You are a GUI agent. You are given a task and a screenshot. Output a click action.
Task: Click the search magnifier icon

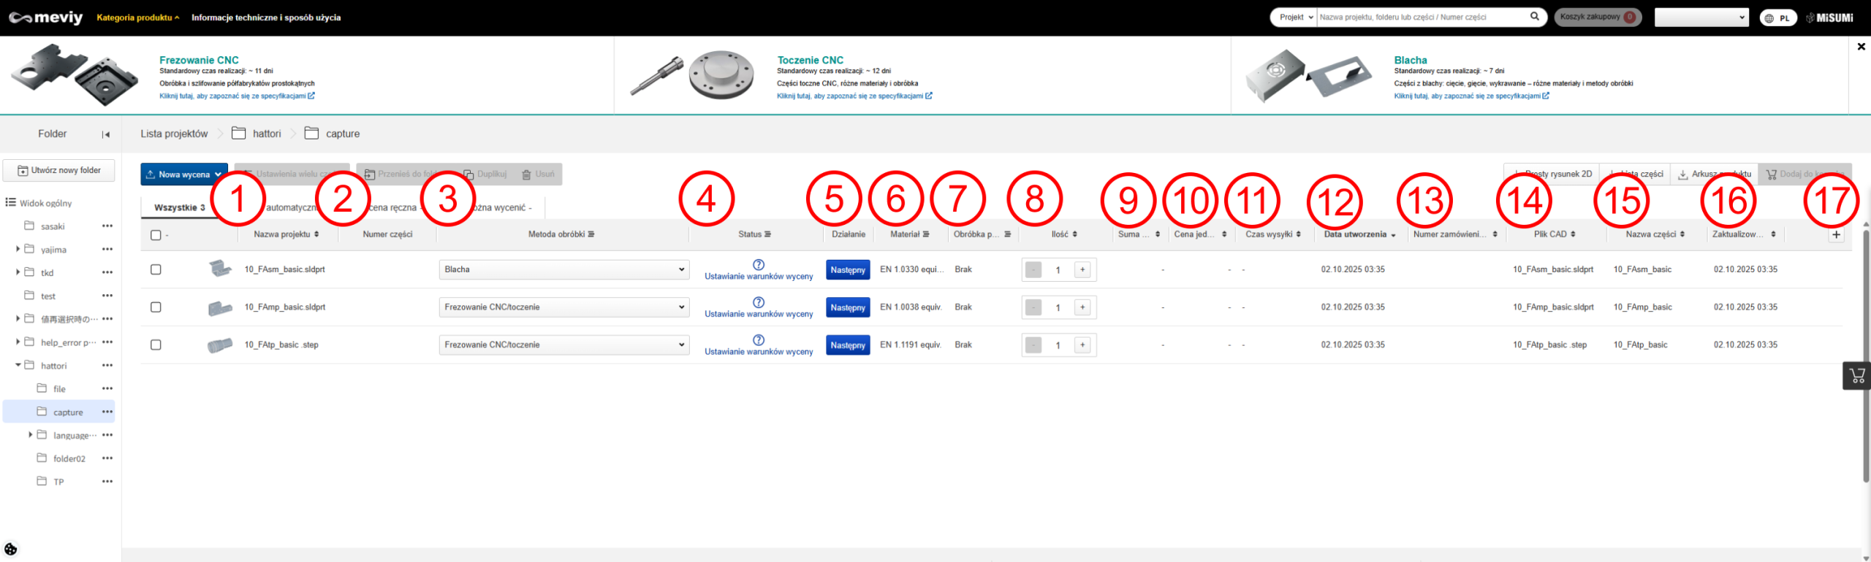pos(1534,17)
